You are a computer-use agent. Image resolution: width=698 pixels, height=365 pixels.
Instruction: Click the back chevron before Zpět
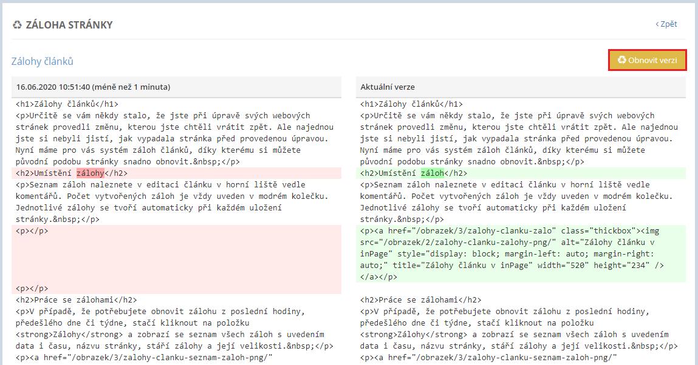[x=657, y=24]
